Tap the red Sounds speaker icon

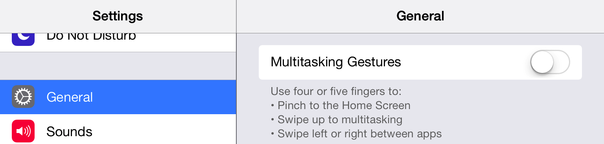[23, 131]
